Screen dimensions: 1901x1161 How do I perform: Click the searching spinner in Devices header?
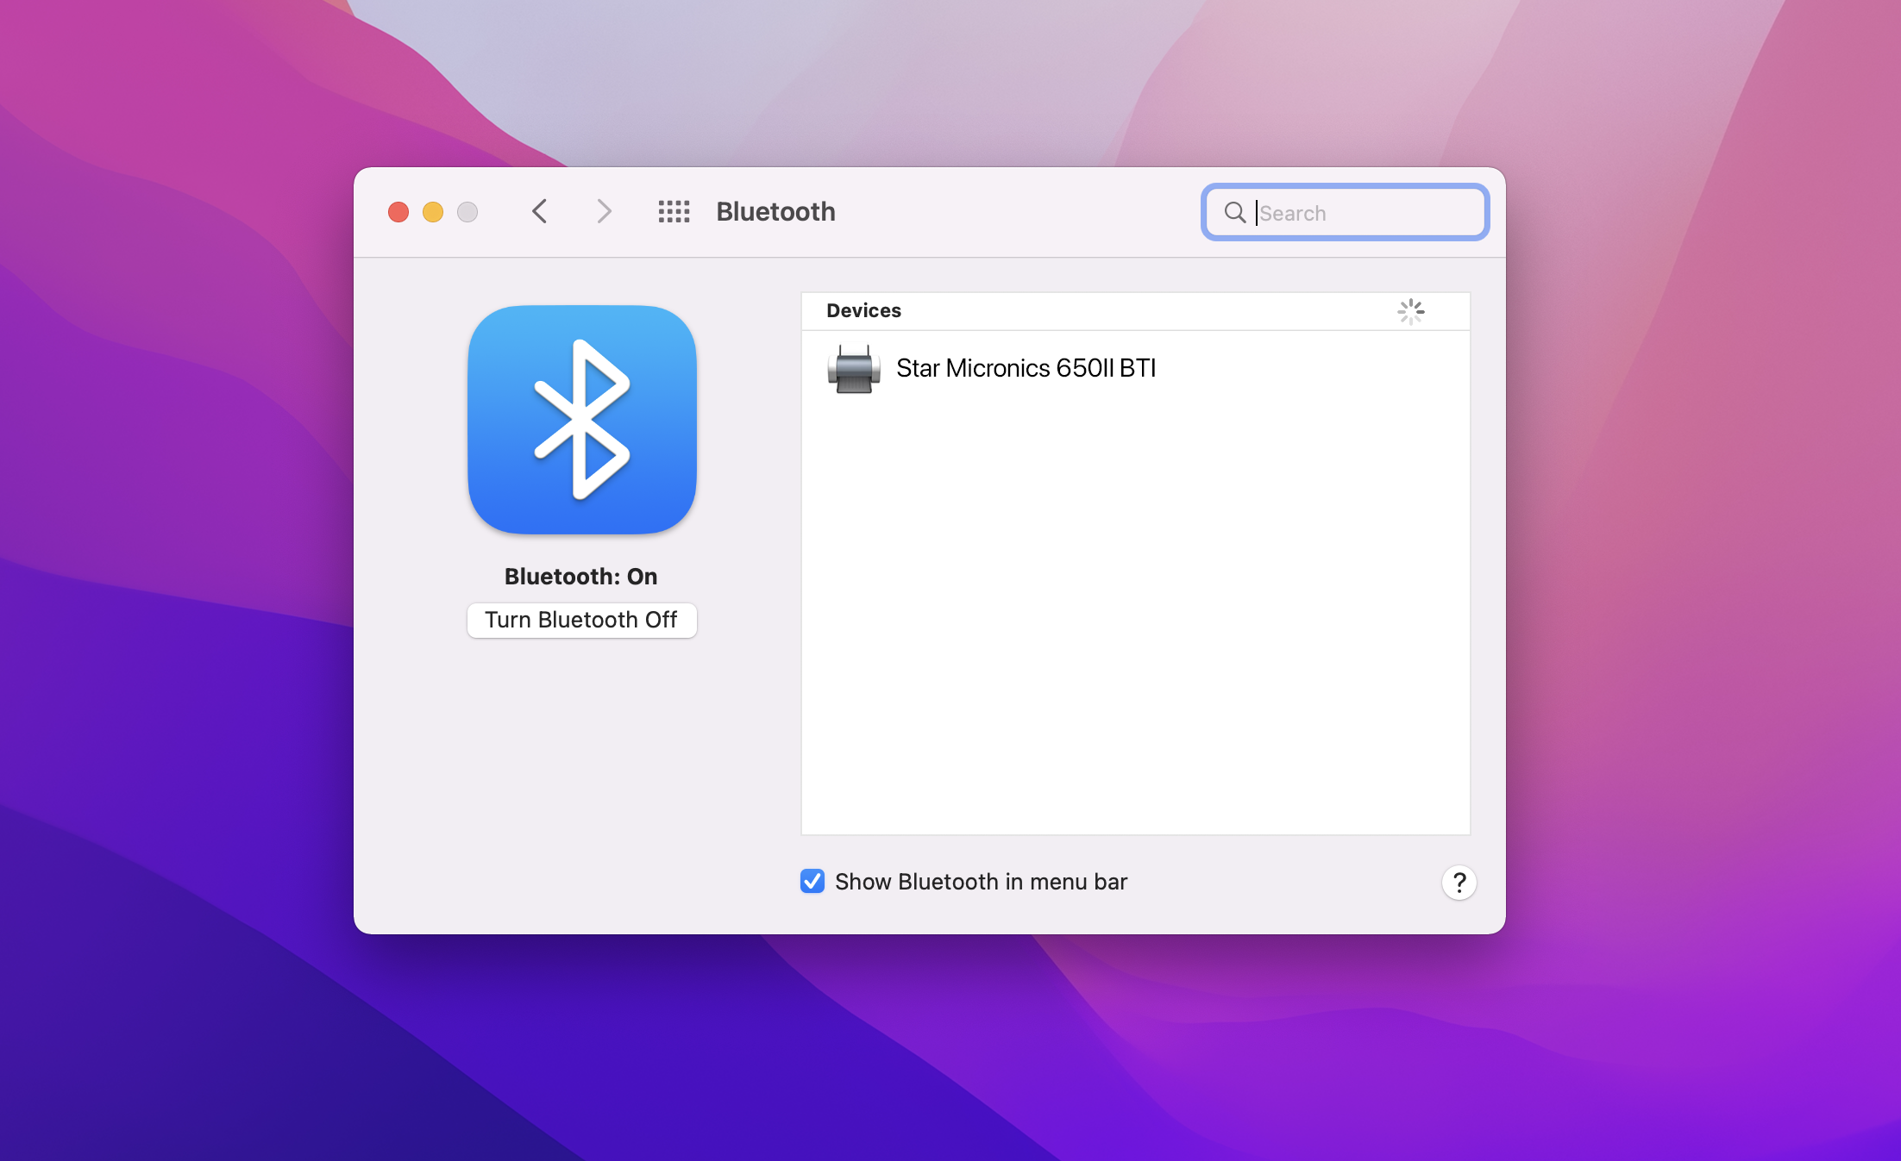pyautogui.click(x=1410, y=311)
